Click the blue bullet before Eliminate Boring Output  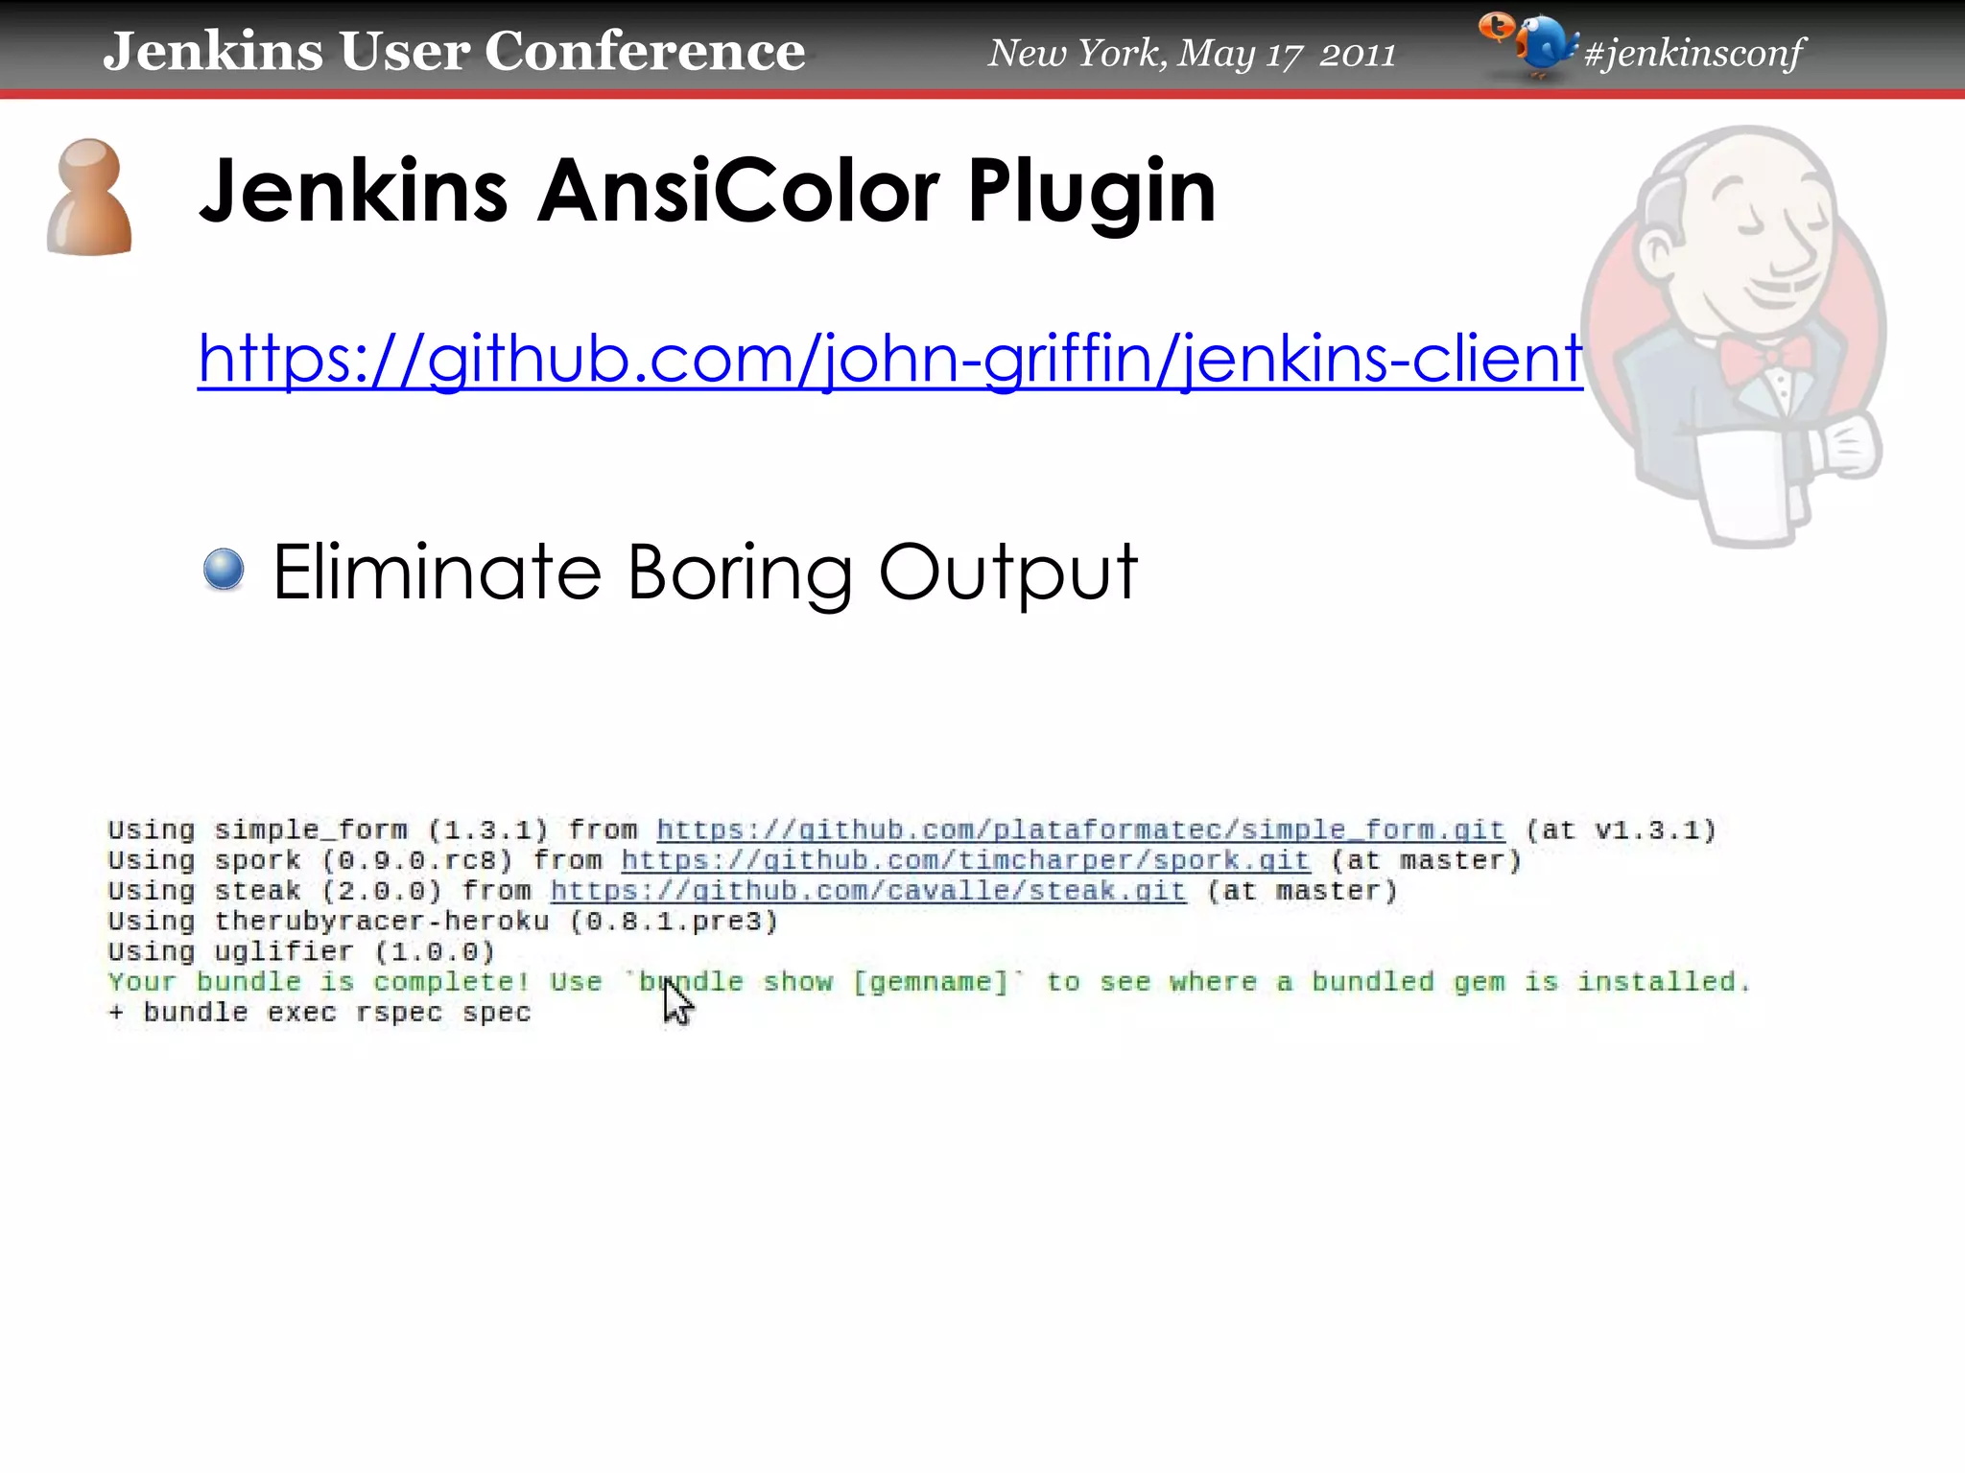[224, 570]
